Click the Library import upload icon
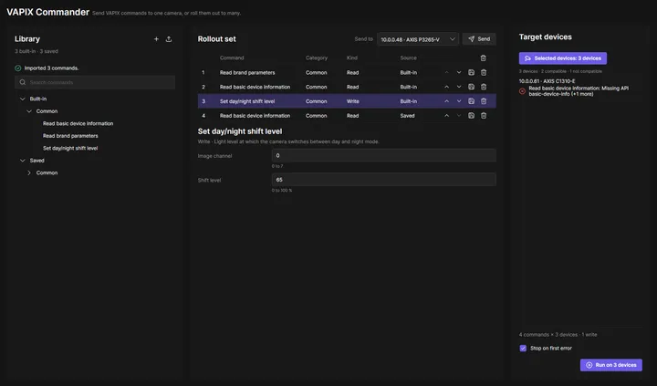 (169, 39)
